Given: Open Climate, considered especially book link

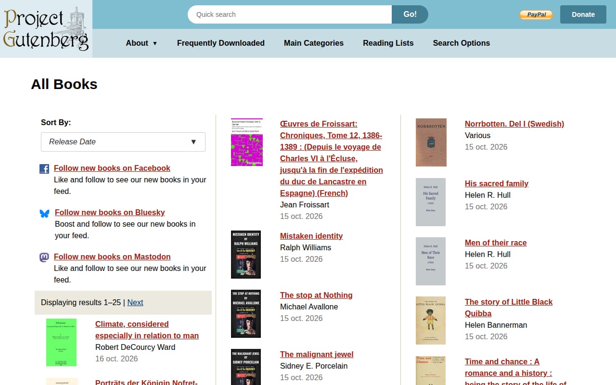Looking at the screenshot, I should (x=147, y=330).
